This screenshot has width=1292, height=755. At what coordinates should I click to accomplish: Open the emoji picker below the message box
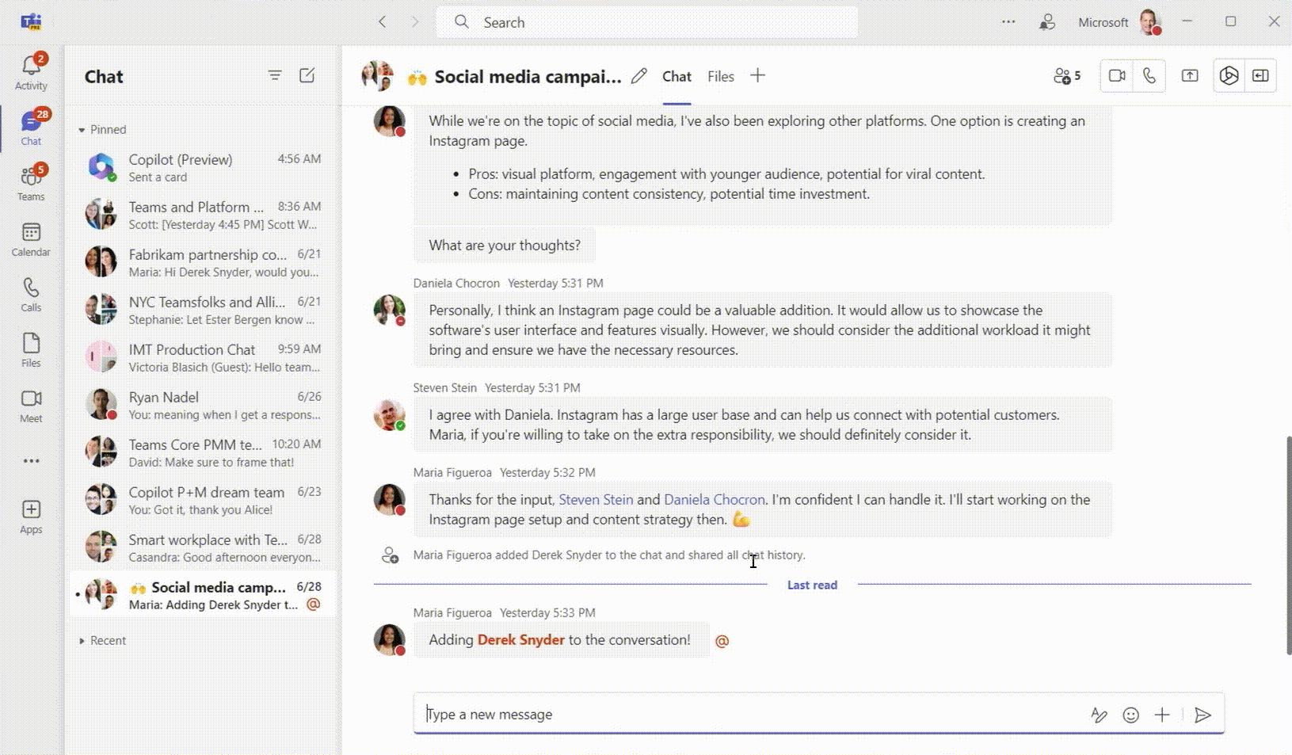(x=1130, y=715)
